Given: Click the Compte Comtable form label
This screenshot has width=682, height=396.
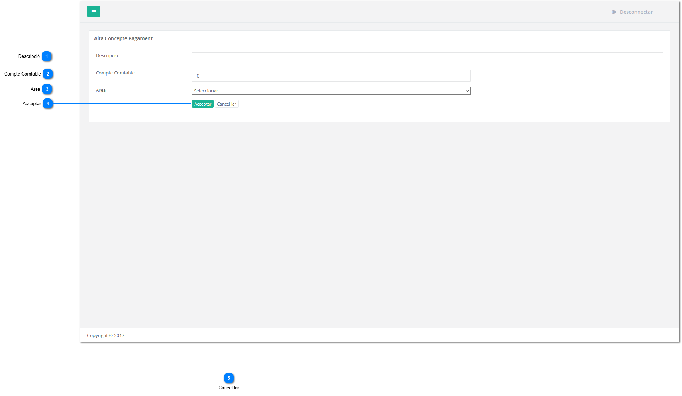Looking at the screenshot, I should [115, 73].
